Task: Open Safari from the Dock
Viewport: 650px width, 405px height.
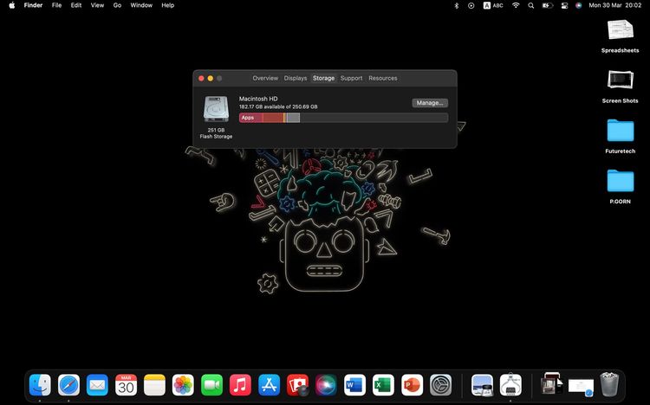Action: click(68, 385)
